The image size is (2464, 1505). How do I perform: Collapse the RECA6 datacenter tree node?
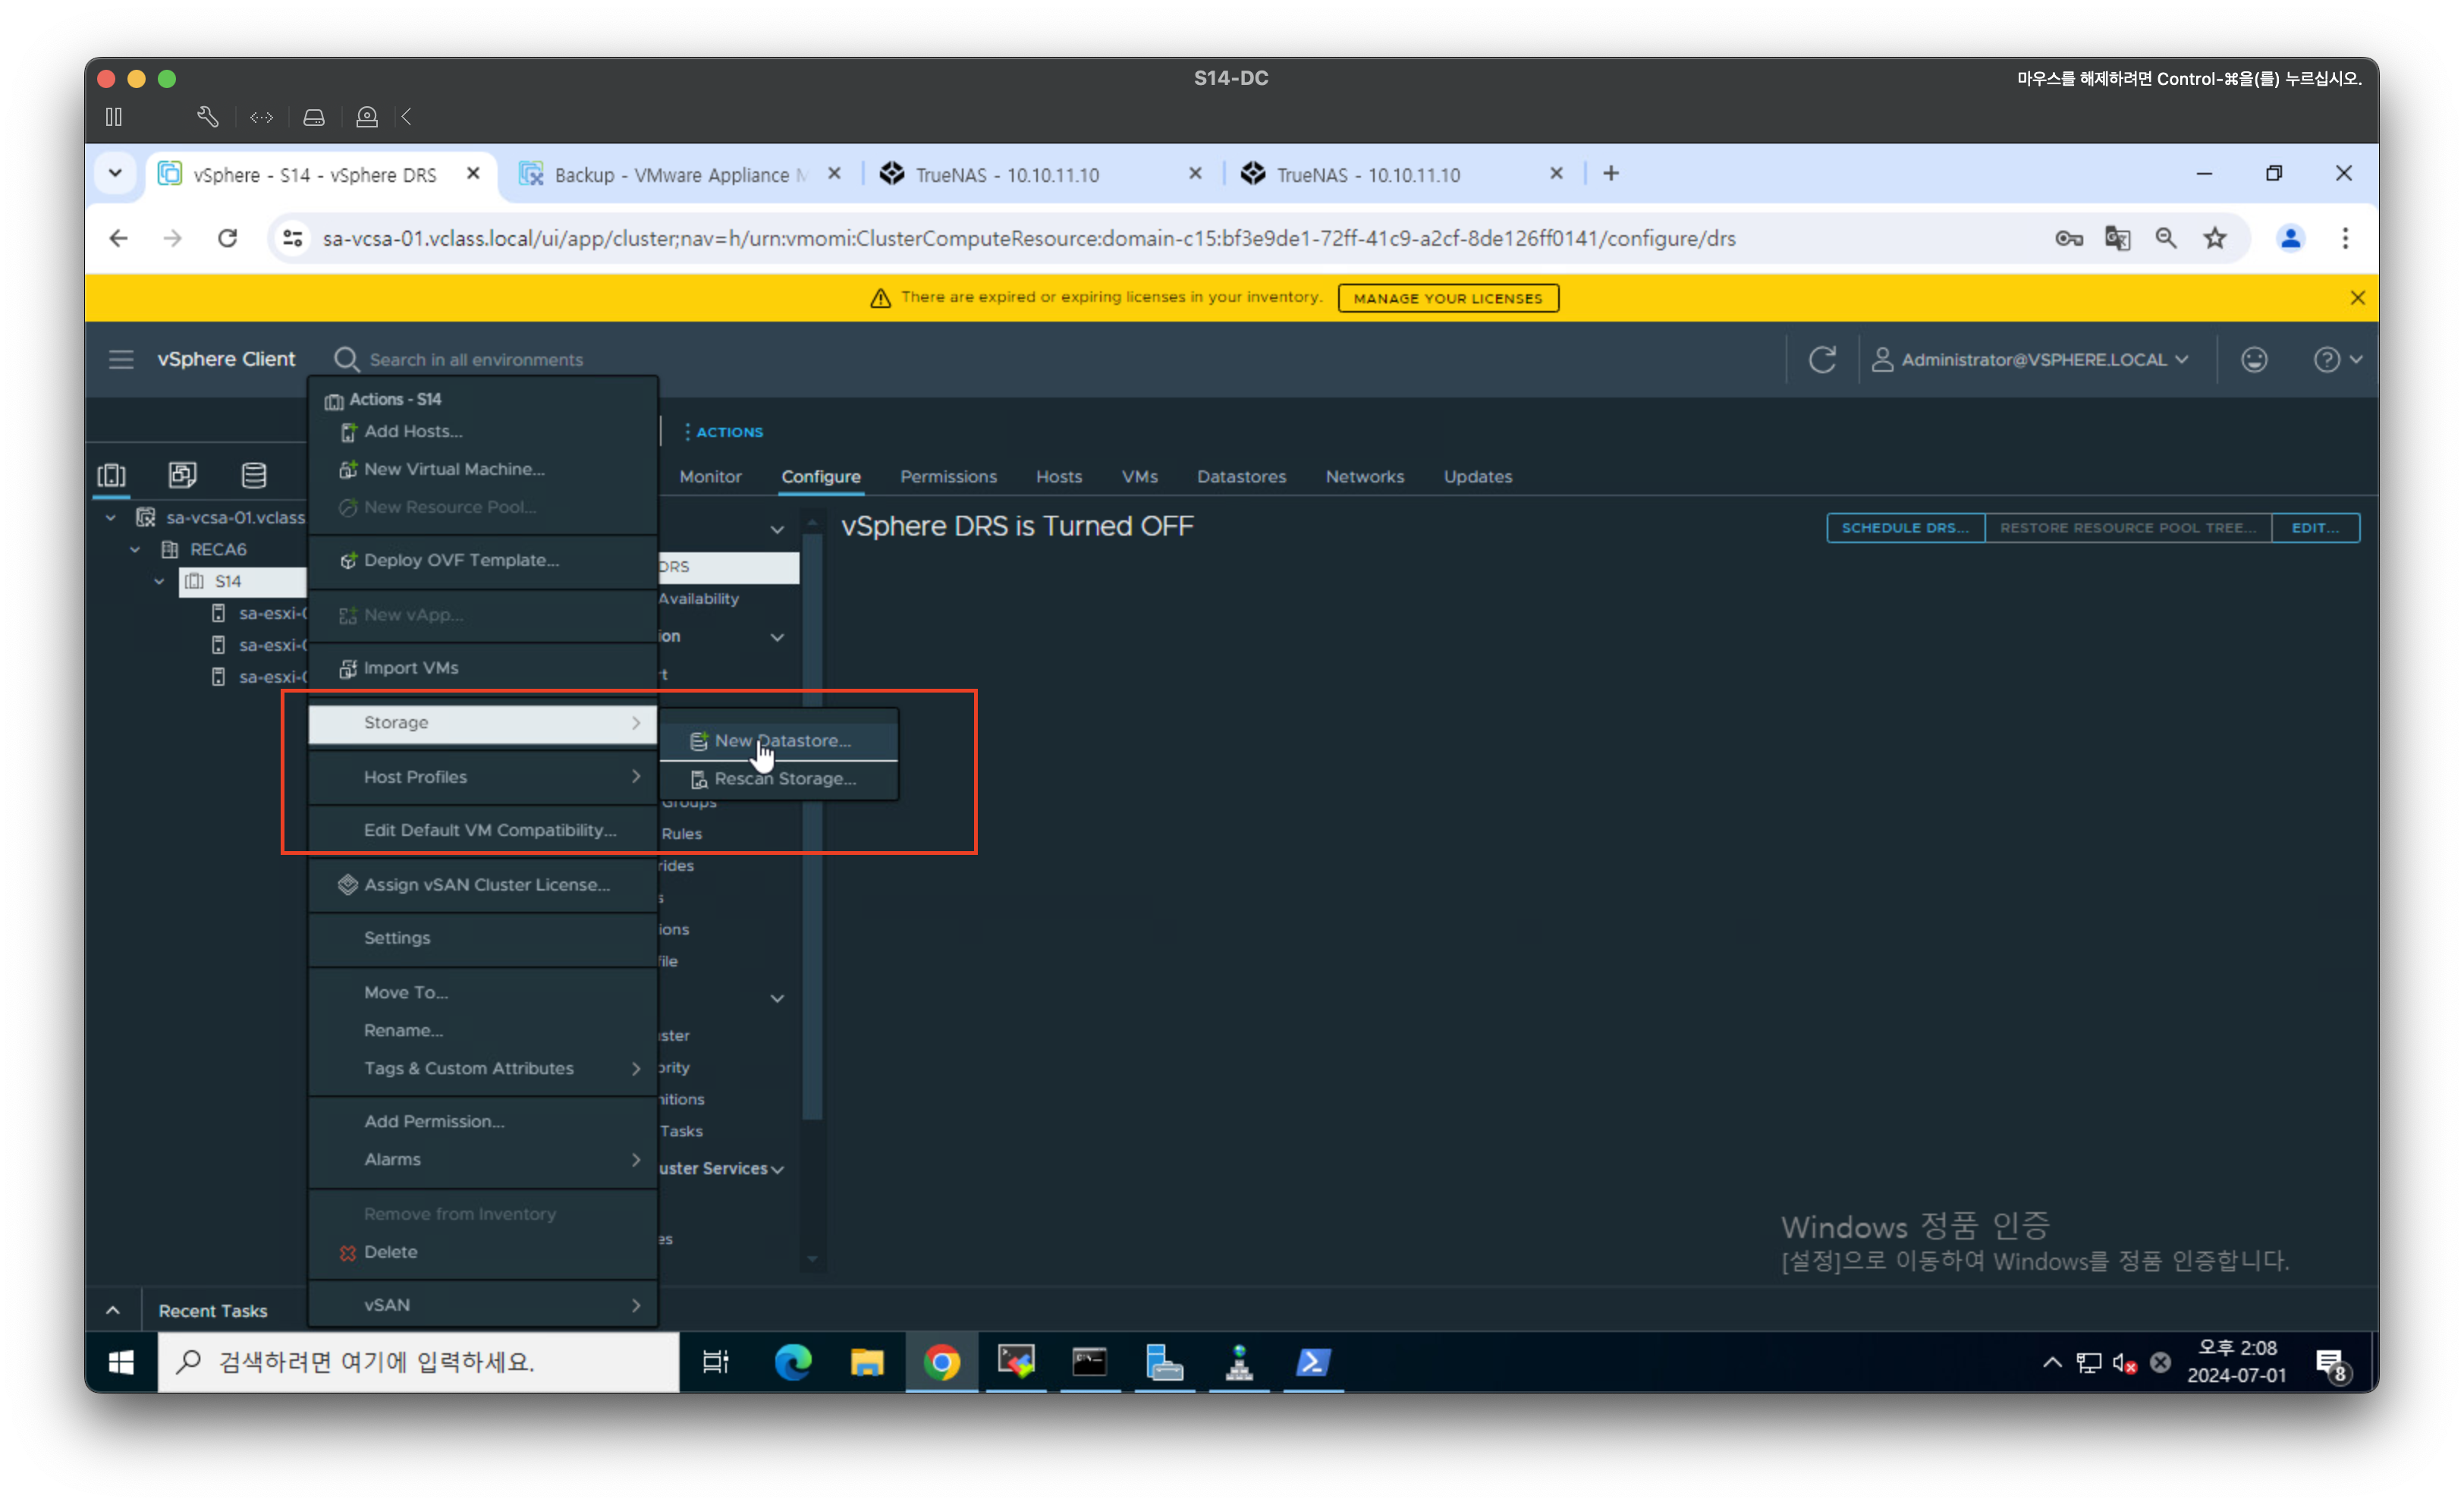135,549
